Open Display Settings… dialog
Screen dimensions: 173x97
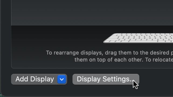tap(106, 79)
